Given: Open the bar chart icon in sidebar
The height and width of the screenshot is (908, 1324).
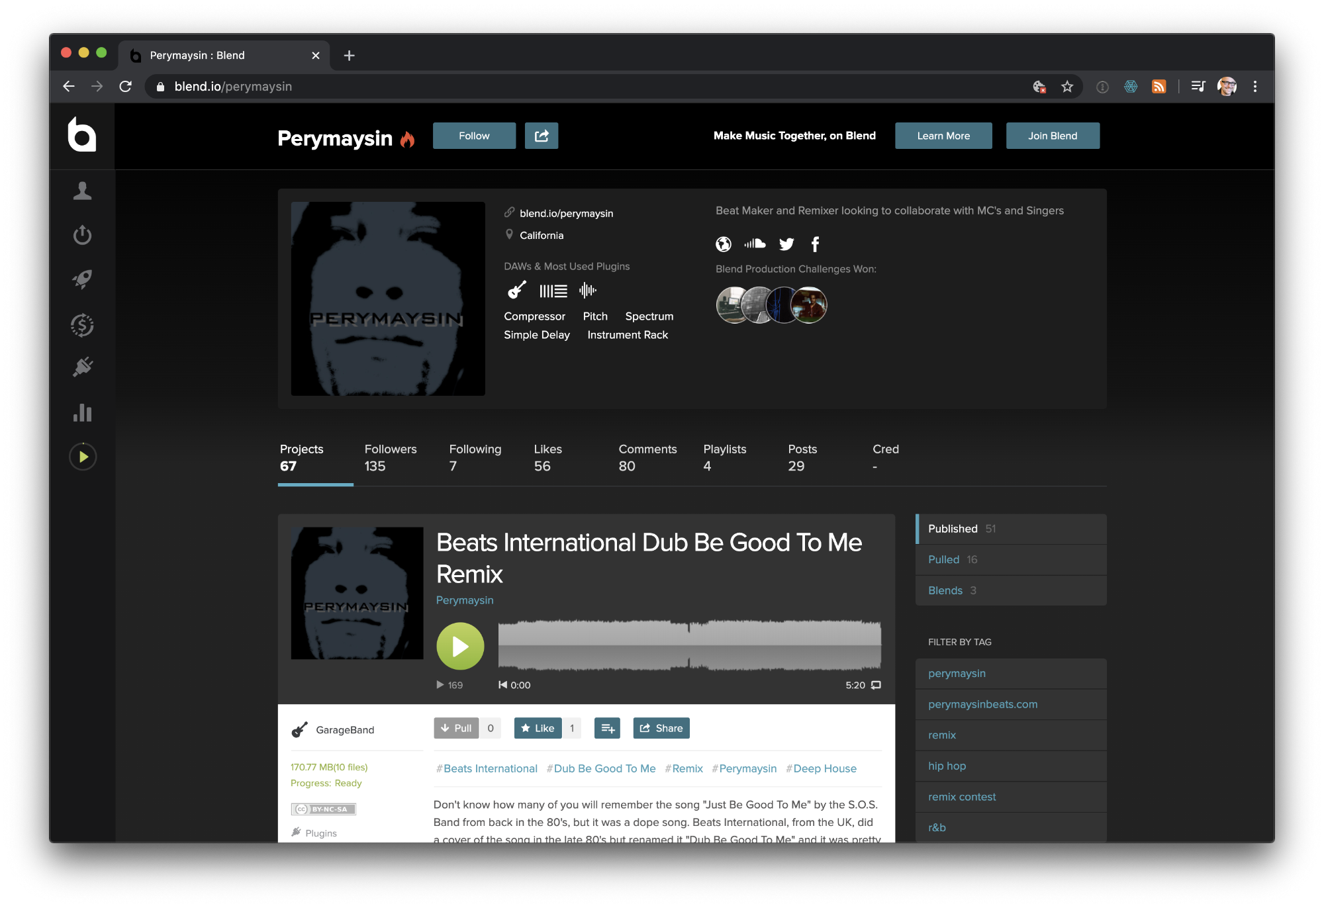Looking at the screenshot, I should (82, 412).
